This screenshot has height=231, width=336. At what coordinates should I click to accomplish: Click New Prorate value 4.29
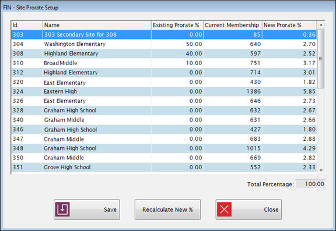pyautogui.click(x=309, y=148)
